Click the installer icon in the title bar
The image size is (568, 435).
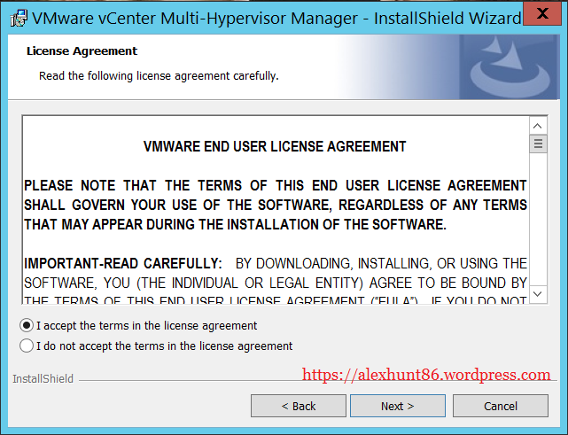[19, 18]
